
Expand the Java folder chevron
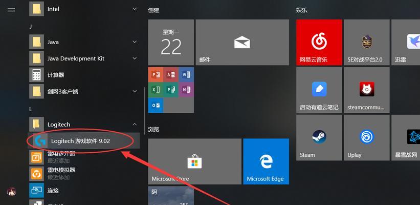(x=135, y=42)
